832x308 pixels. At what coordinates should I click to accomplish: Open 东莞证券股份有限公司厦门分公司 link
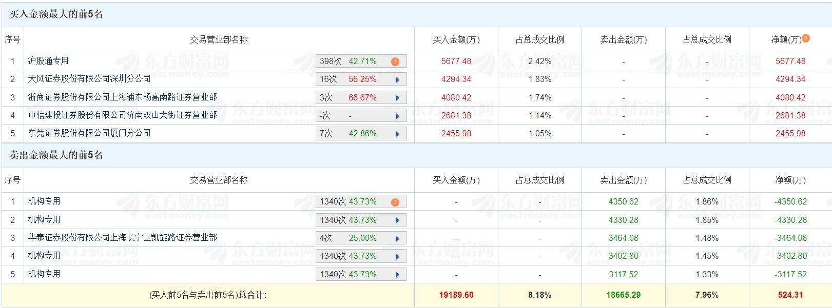point(89,133)
